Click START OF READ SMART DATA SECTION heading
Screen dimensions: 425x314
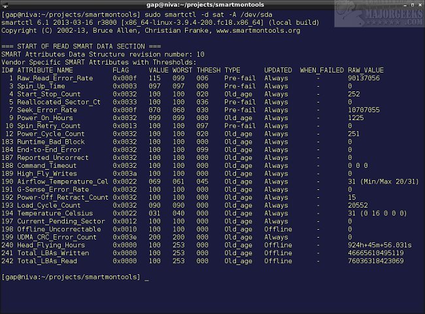[x=81, y=46]
